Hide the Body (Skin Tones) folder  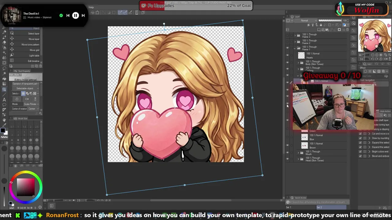(287, 63)
